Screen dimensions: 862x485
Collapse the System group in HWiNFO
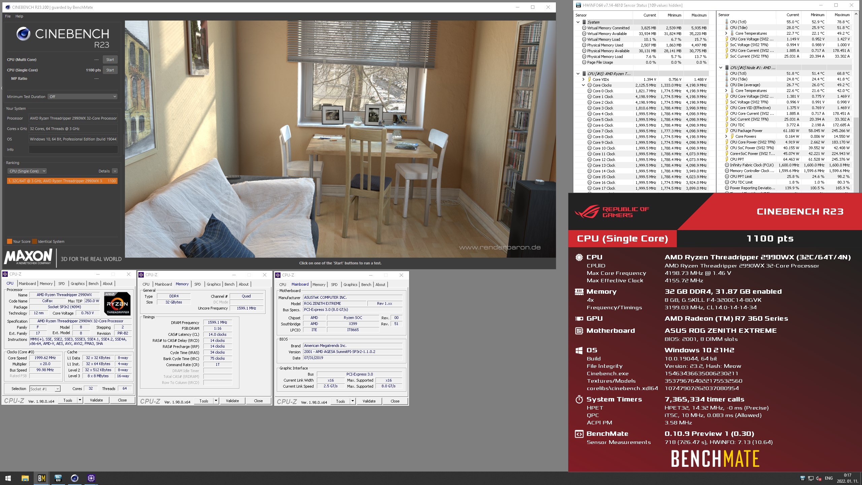coord(578,22)
